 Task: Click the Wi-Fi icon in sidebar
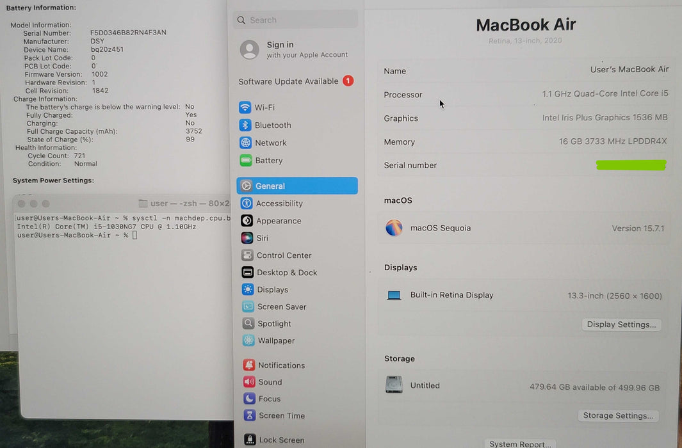(x=245, y=108)
